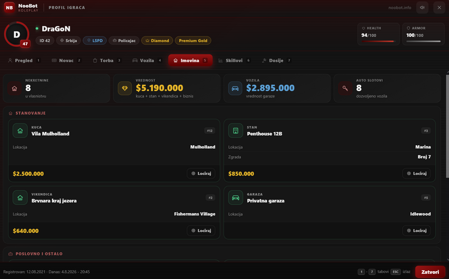This screenshot has height=279, width=449.
Task: Click the Idlewood location value
Action: coord(420,214)
